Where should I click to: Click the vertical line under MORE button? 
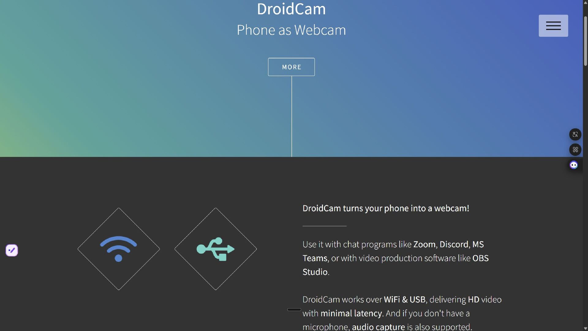point(292,116)
